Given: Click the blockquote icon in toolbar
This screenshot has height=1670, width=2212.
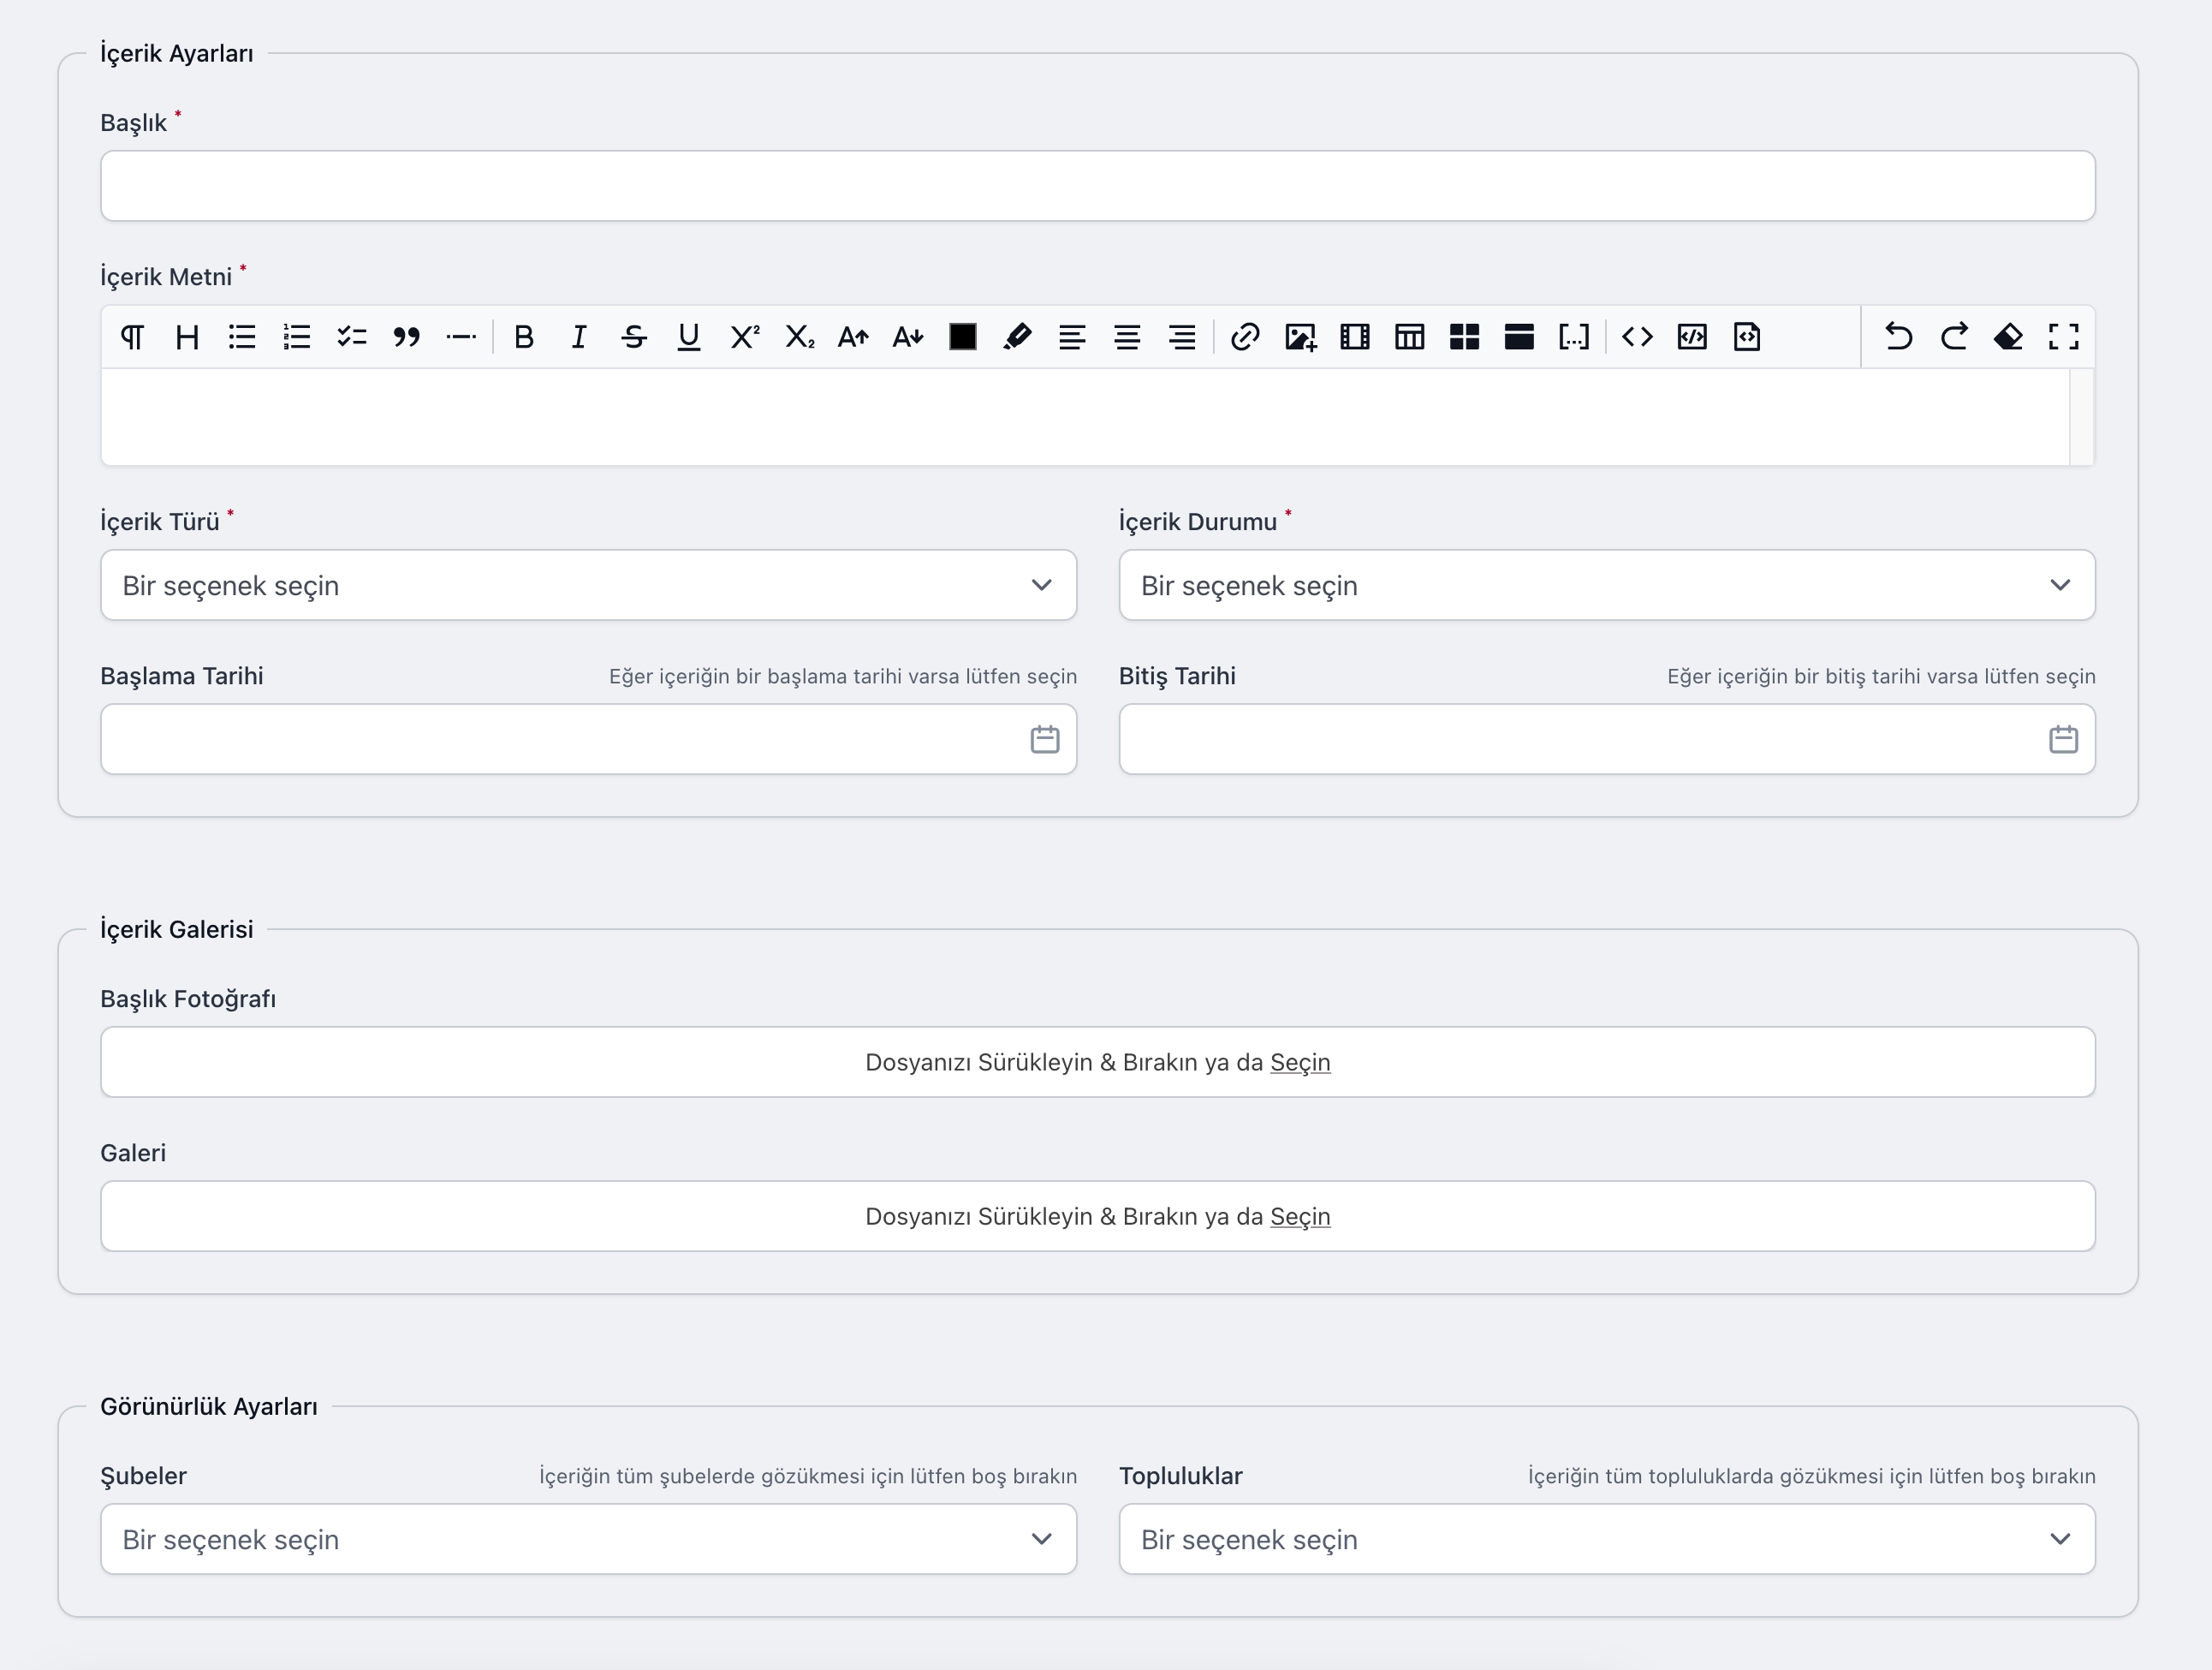Looking at the screenshot, I should pyautogui.click(x=406, y=337).
